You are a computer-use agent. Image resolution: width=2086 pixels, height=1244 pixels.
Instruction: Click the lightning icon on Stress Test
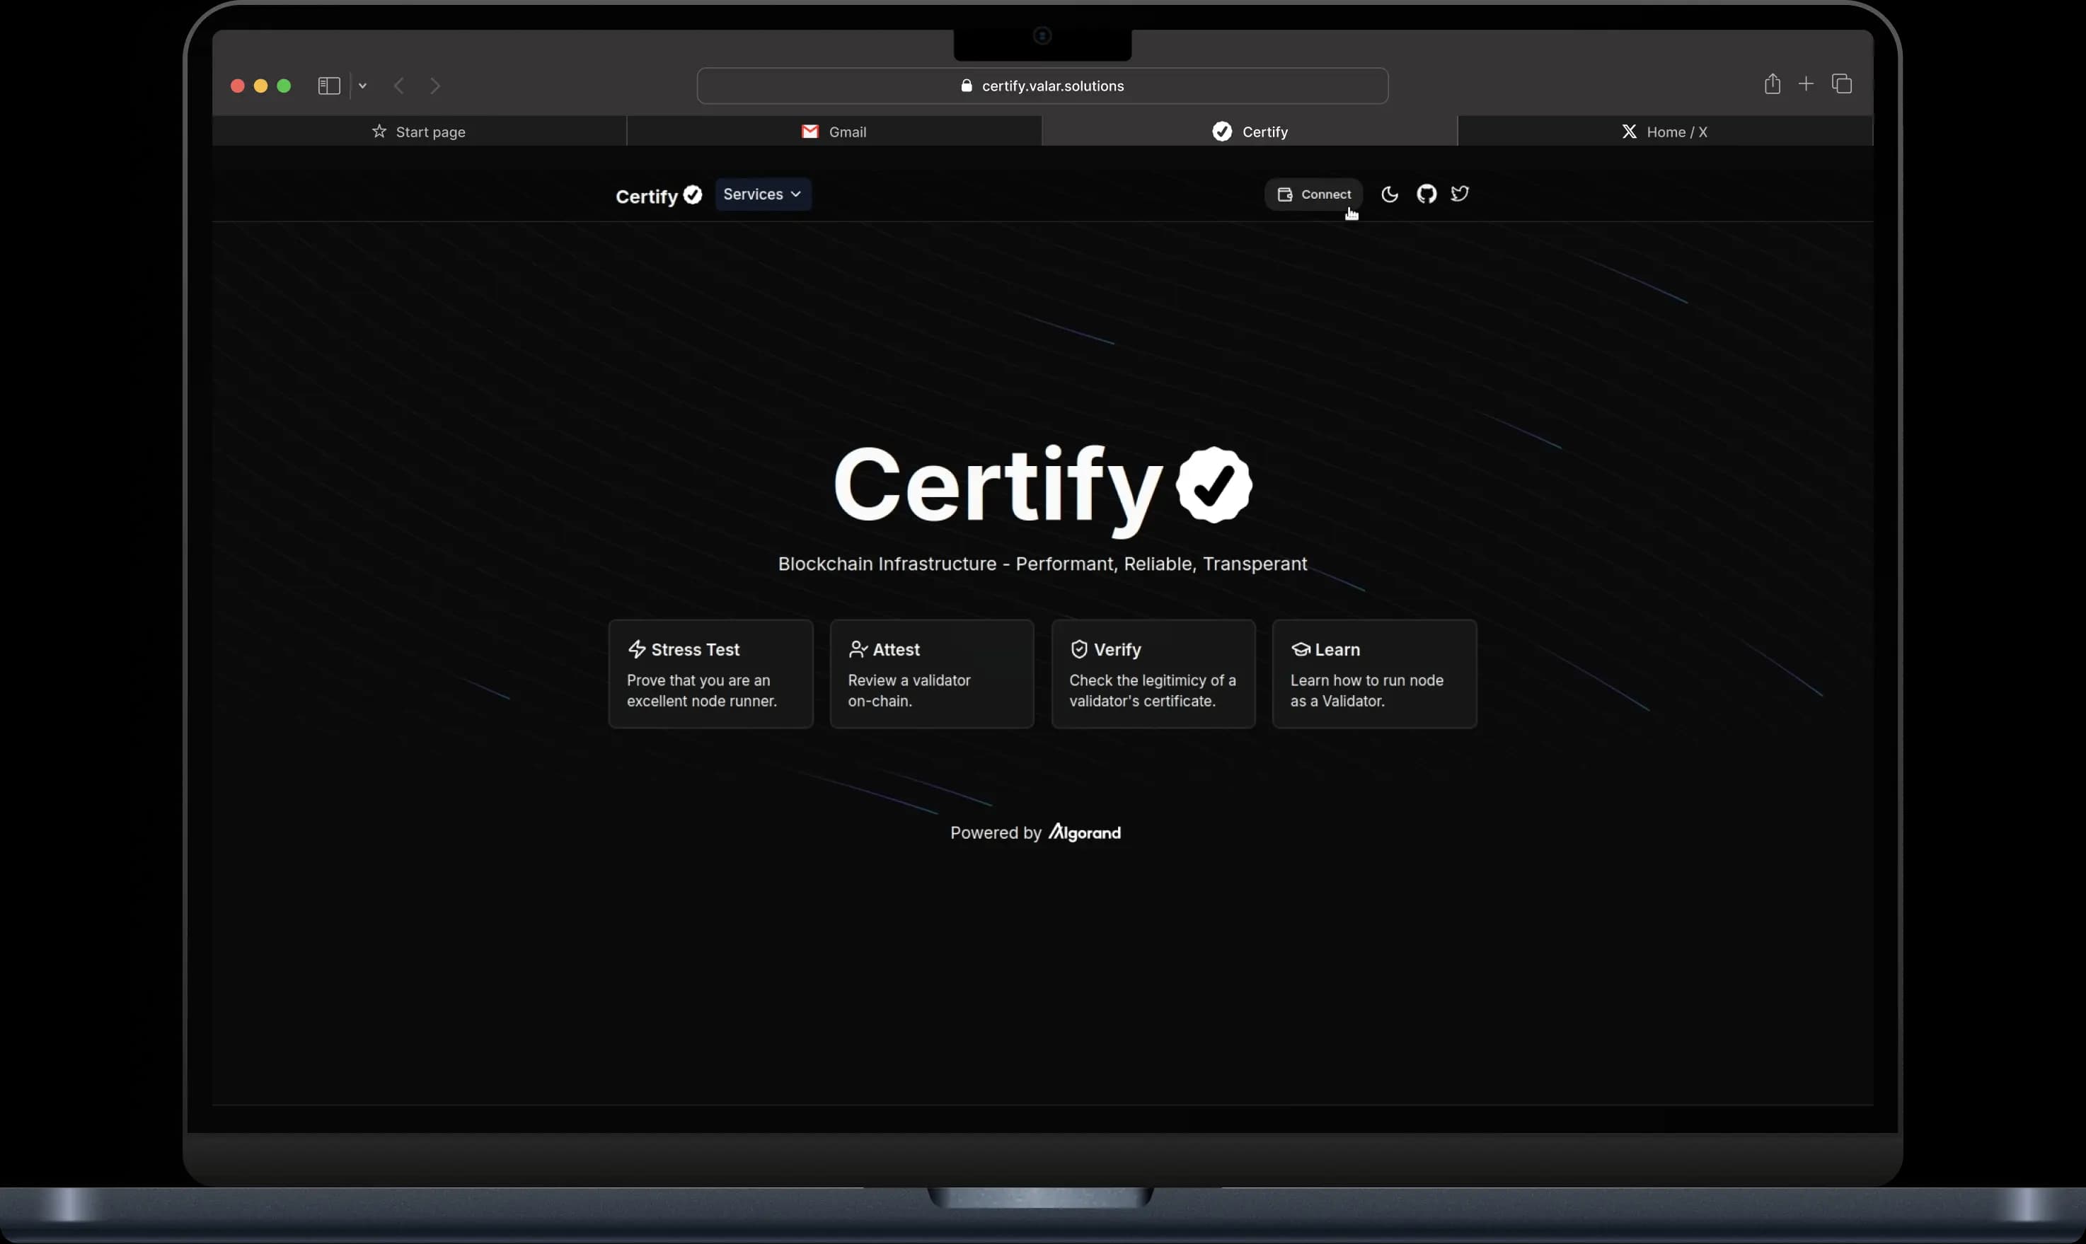coord(637,650)
